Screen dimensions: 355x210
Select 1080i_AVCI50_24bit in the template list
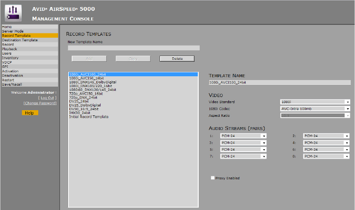coord(133,78)
